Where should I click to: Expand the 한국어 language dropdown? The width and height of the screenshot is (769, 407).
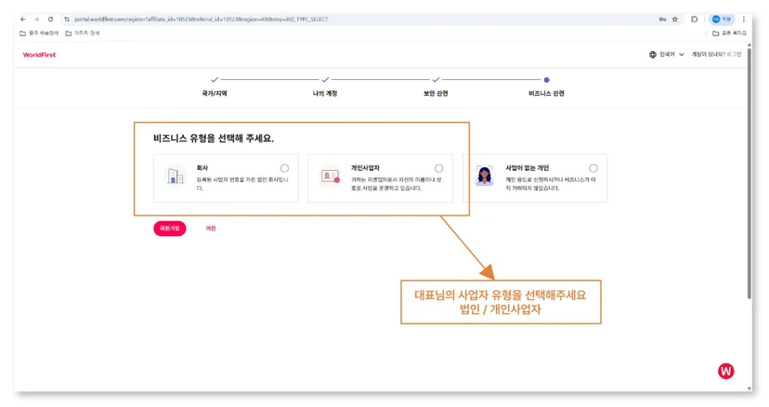pos(670,55)
